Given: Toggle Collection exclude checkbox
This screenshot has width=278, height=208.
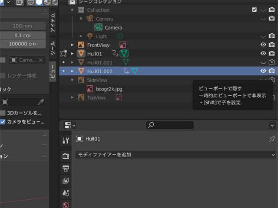Looking at the screenshot, I should [x=254, y=10].
